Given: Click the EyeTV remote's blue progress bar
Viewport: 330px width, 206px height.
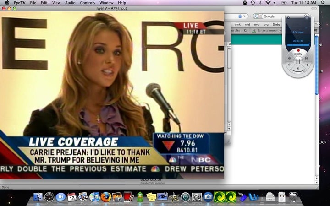Looking at the screenshot, I should pos(298,45).
